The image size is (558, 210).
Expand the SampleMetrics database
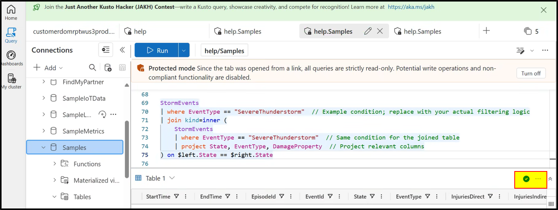[x=44, y=131]
